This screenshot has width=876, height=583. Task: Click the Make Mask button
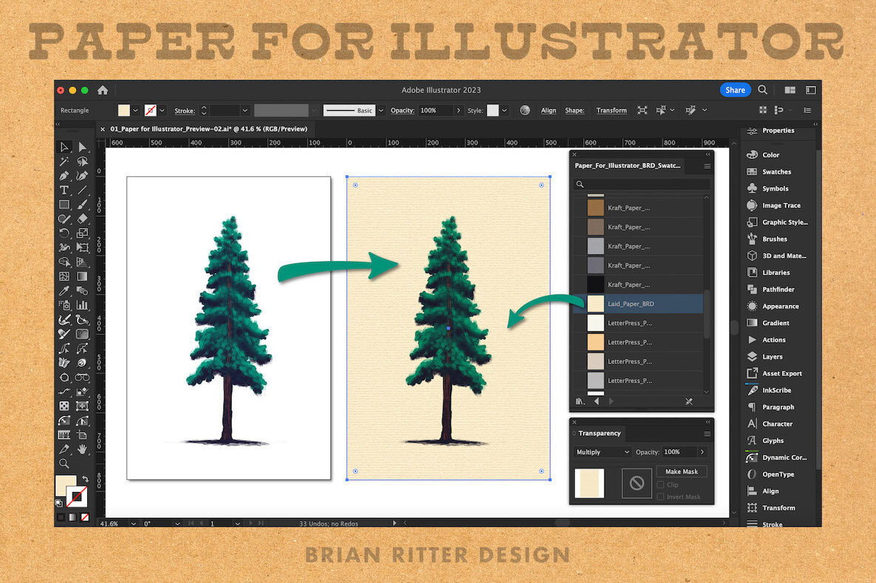pyautogui.click(x=681, y=471)
